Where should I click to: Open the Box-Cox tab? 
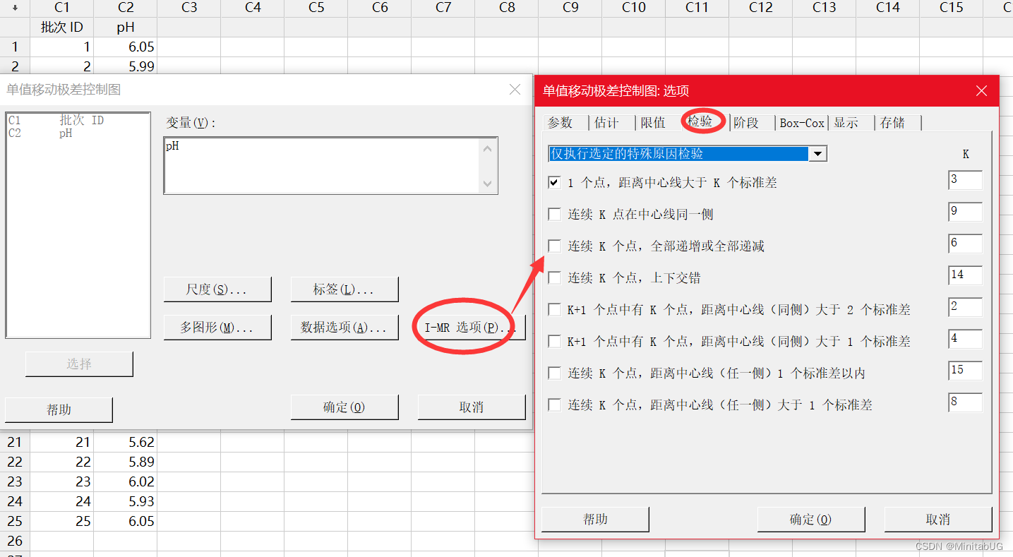(x=802, y=123)
